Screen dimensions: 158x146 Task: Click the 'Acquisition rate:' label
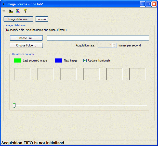(85, 45)
